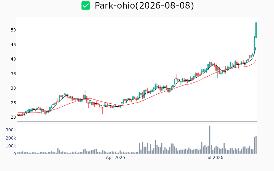Click the 200k volume axis label
Screen dimensions: 274x171
pyautogui.click(x=11, y=138)
